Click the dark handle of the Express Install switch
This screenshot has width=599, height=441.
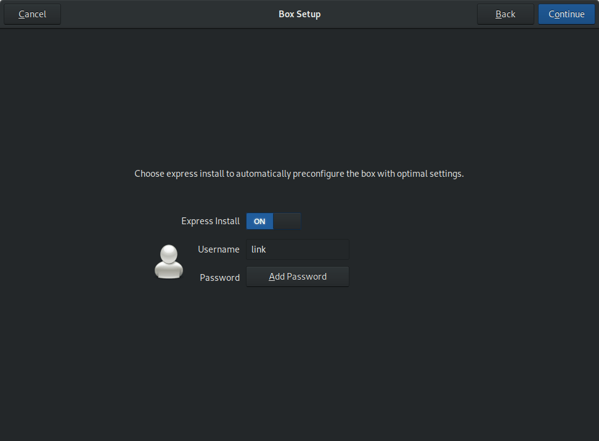click(x=287, y=221)
